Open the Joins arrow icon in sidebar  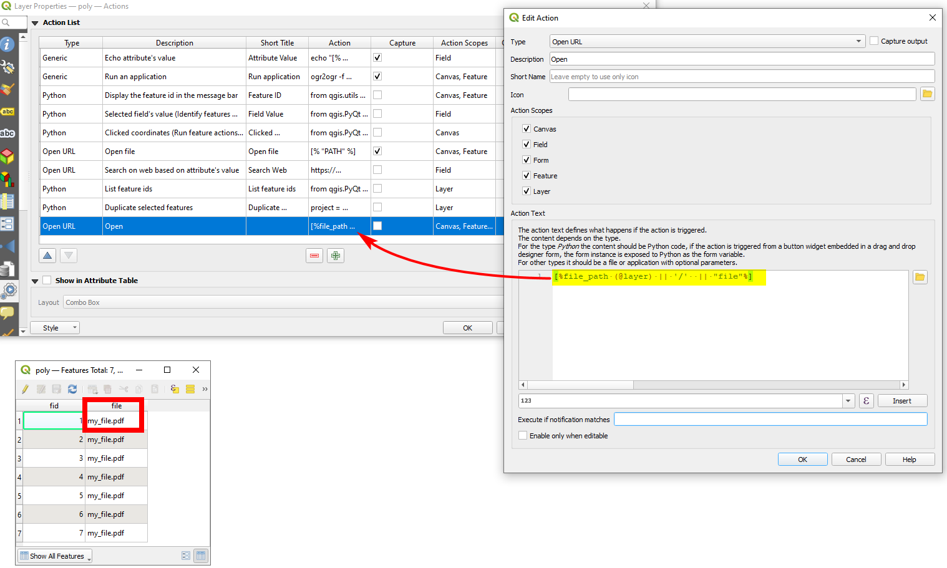point(7,246)
